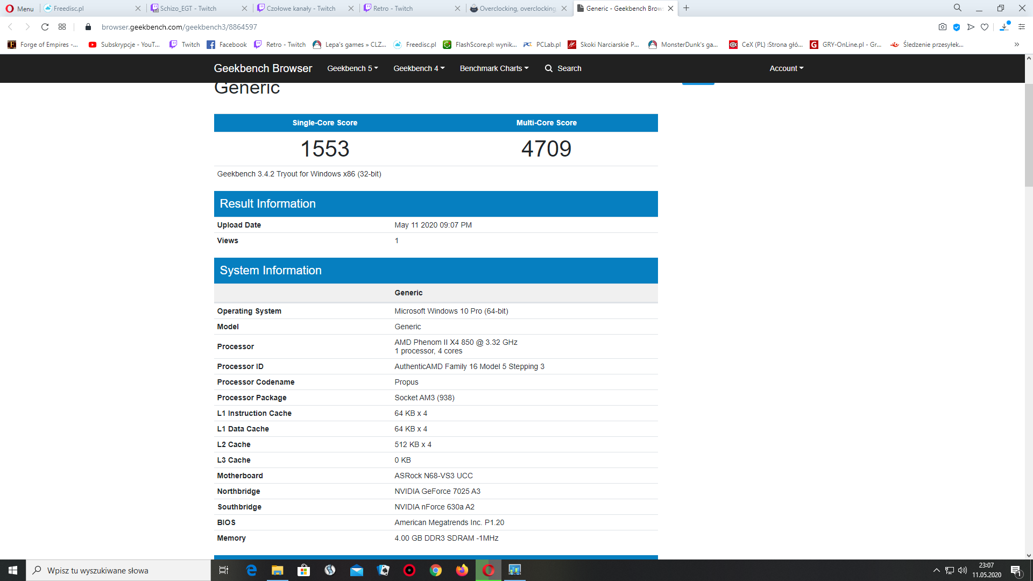Open the notification center icon
Viewport: 1033px width, 581px height.
point(1016,570)
